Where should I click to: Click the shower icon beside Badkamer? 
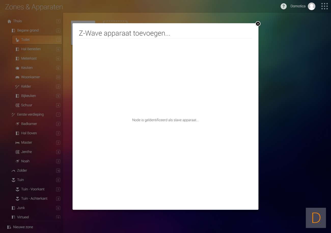click(17, 124)
